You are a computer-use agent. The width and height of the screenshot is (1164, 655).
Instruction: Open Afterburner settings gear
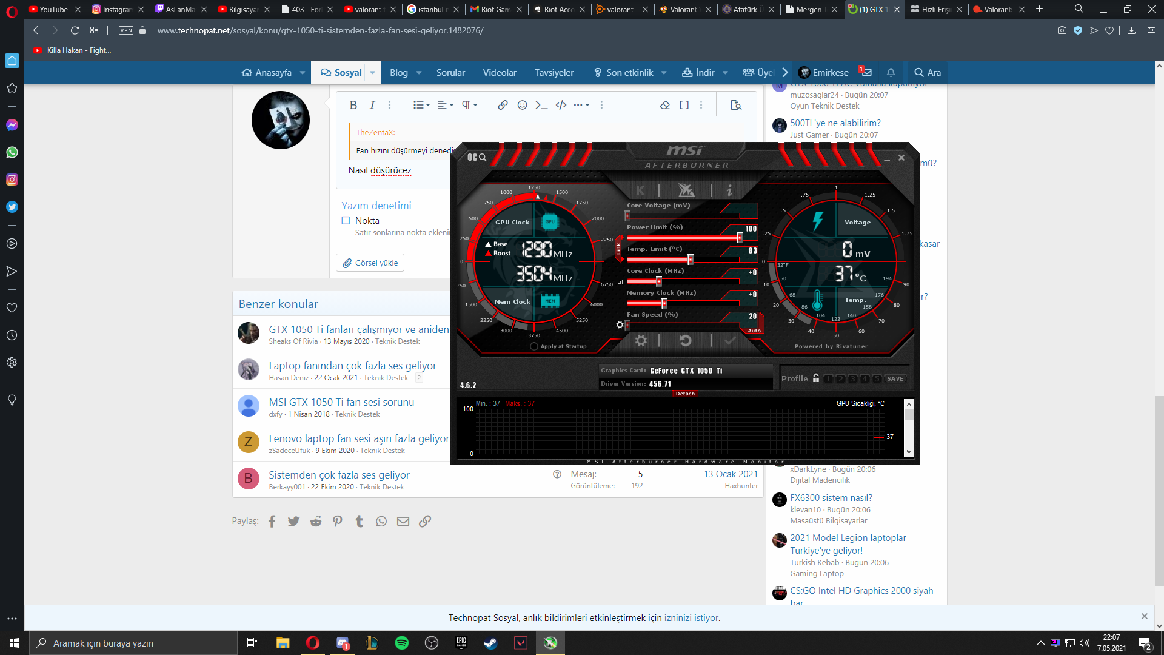(641, 341)
